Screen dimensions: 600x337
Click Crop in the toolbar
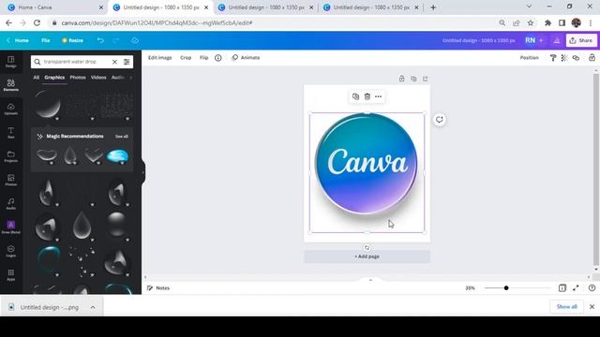pyautogui.click(x=186, y=58)
